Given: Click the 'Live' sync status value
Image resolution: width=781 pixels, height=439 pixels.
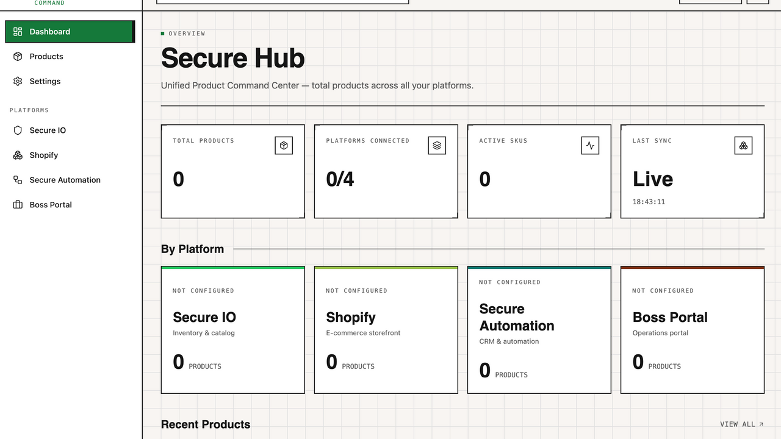Looking at the screenshot, I should (653, 179).
